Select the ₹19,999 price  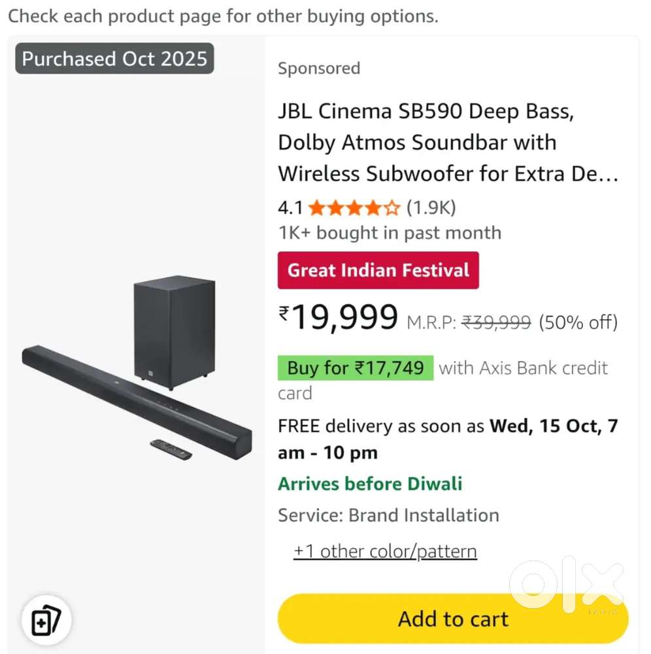click(339, 318)
